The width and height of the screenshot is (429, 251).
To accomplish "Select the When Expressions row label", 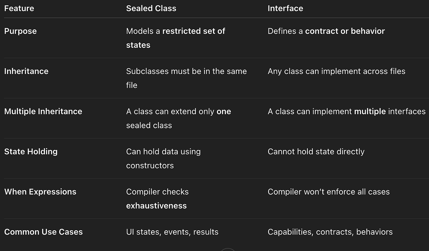I will pyautogui.click(x=40, y=192).
